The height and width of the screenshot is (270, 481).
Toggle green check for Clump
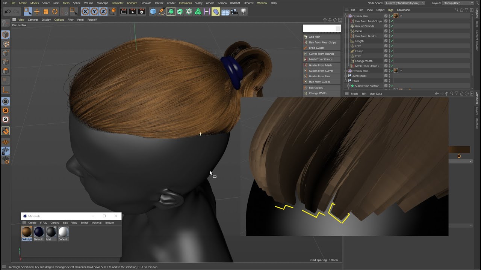(x=391, y=51)
